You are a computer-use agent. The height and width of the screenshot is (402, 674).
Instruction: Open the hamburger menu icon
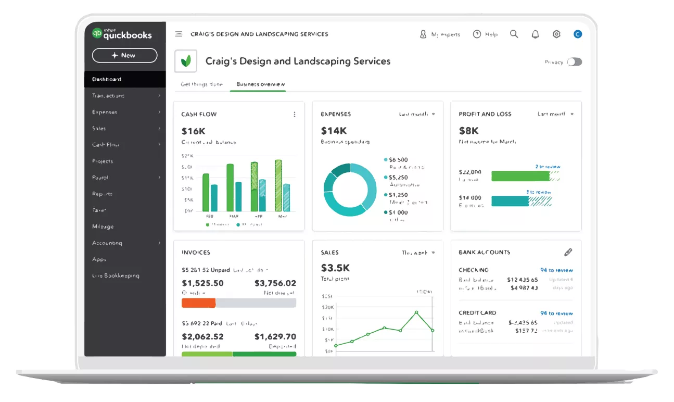179,34
